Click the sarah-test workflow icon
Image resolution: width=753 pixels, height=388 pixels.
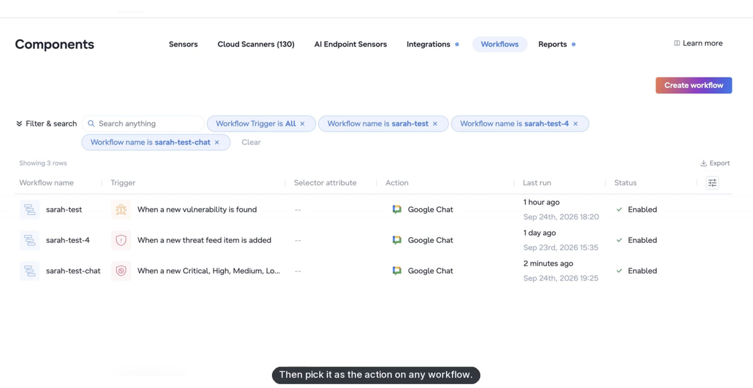point(29,210)
